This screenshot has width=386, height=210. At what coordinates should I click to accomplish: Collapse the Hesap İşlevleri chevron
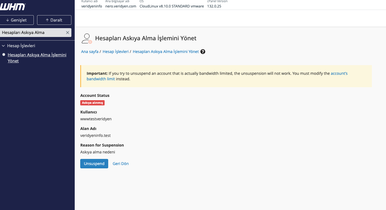[x=4, y=46]
